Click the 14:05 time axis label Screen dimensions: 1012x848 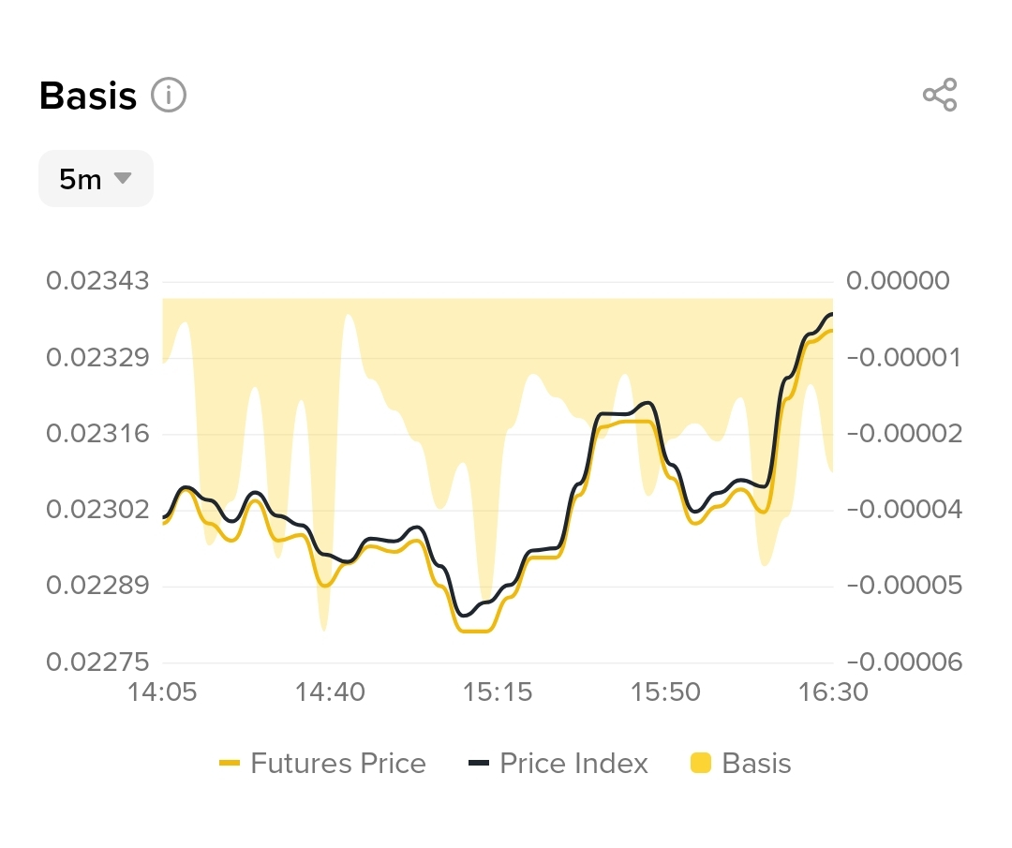(162, 692)
